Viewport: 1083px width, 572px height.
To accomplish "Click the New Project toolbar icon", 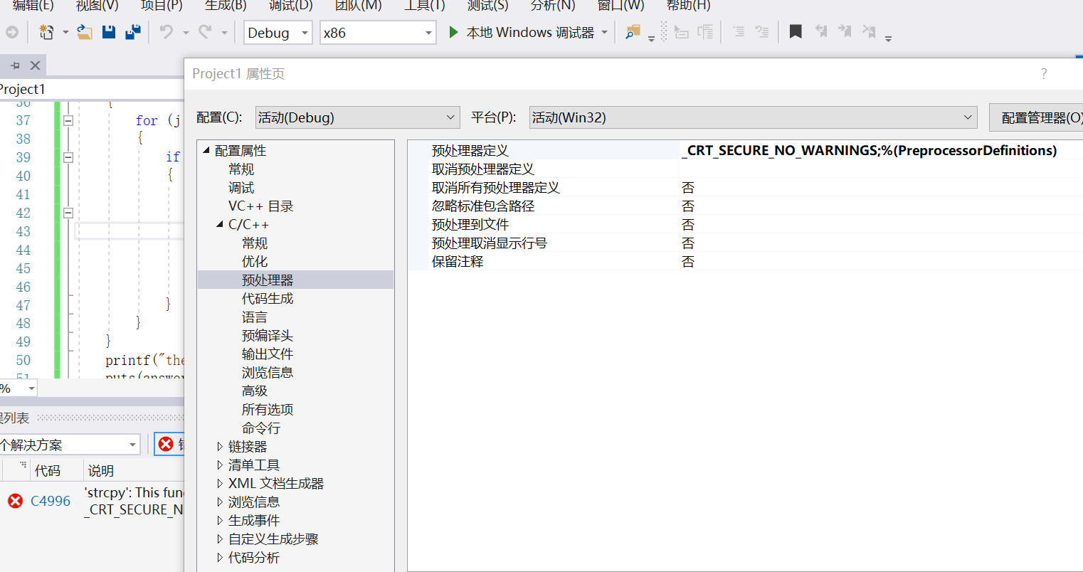I will click(46, 32).
